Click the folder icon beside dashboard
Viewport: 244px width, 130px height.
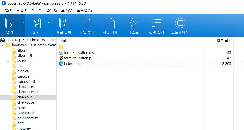14,113
